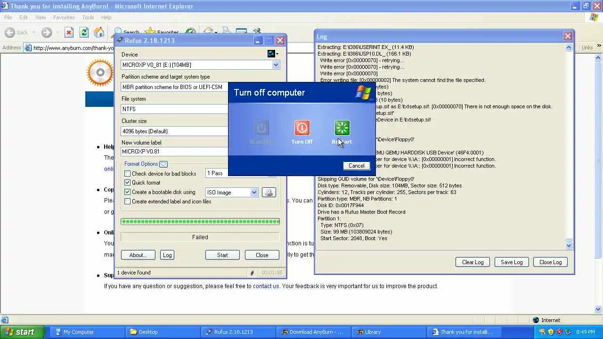The height and width of the screenshot is (339, 603).
Task: Open the Help menu in Internet Explorer
Action: pyautogui.click(x=106, y=17)
